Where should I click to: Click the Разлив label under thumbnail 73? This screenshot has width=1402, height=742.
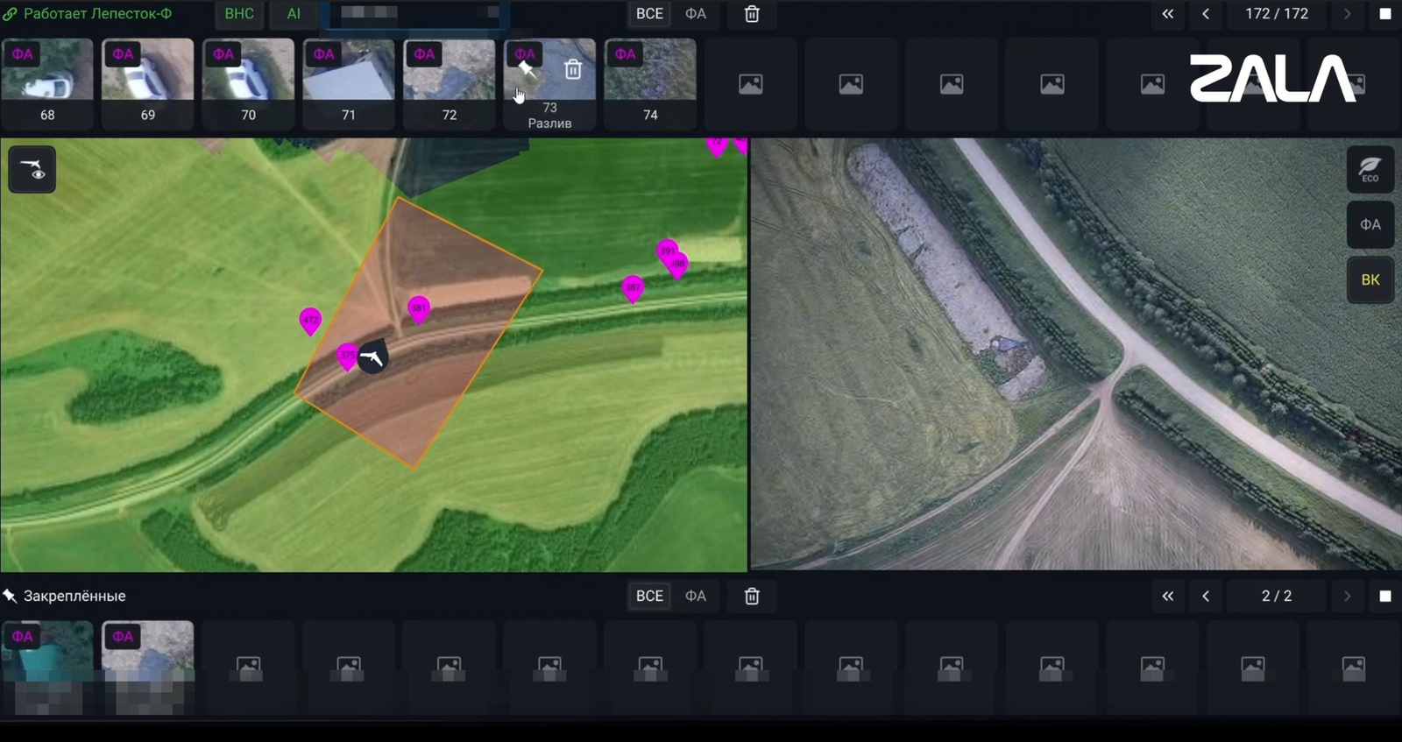tap(549, 124)
